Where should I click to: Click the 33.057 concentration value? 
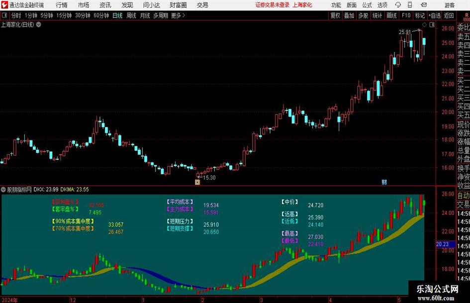click(x=116, y=225)
